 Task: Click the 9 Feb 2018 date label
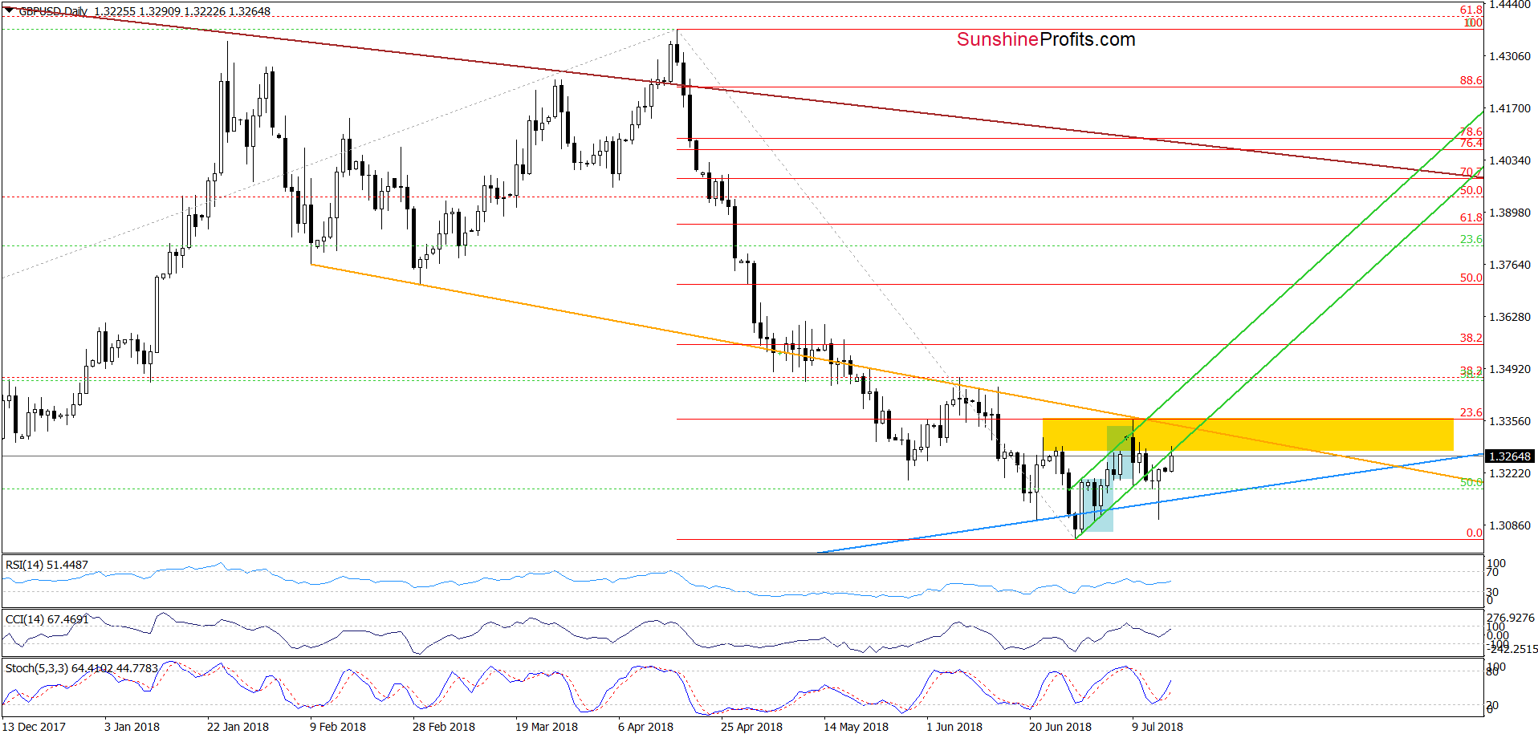click(x=338, y=727)
